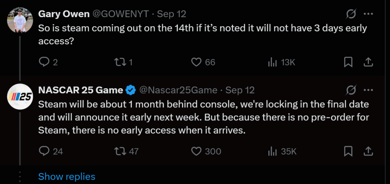
Task: Open more options for NASCAR 25 Game tweet
Action: (368, 90)
